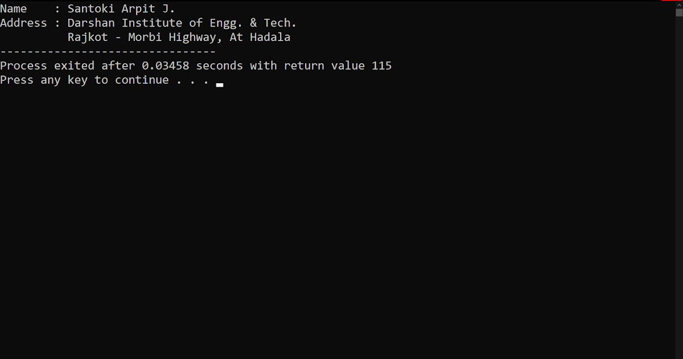Click the return value '115'
This screenshot has height=359, width=683.
pyautogui.click(x=382, y=66)
